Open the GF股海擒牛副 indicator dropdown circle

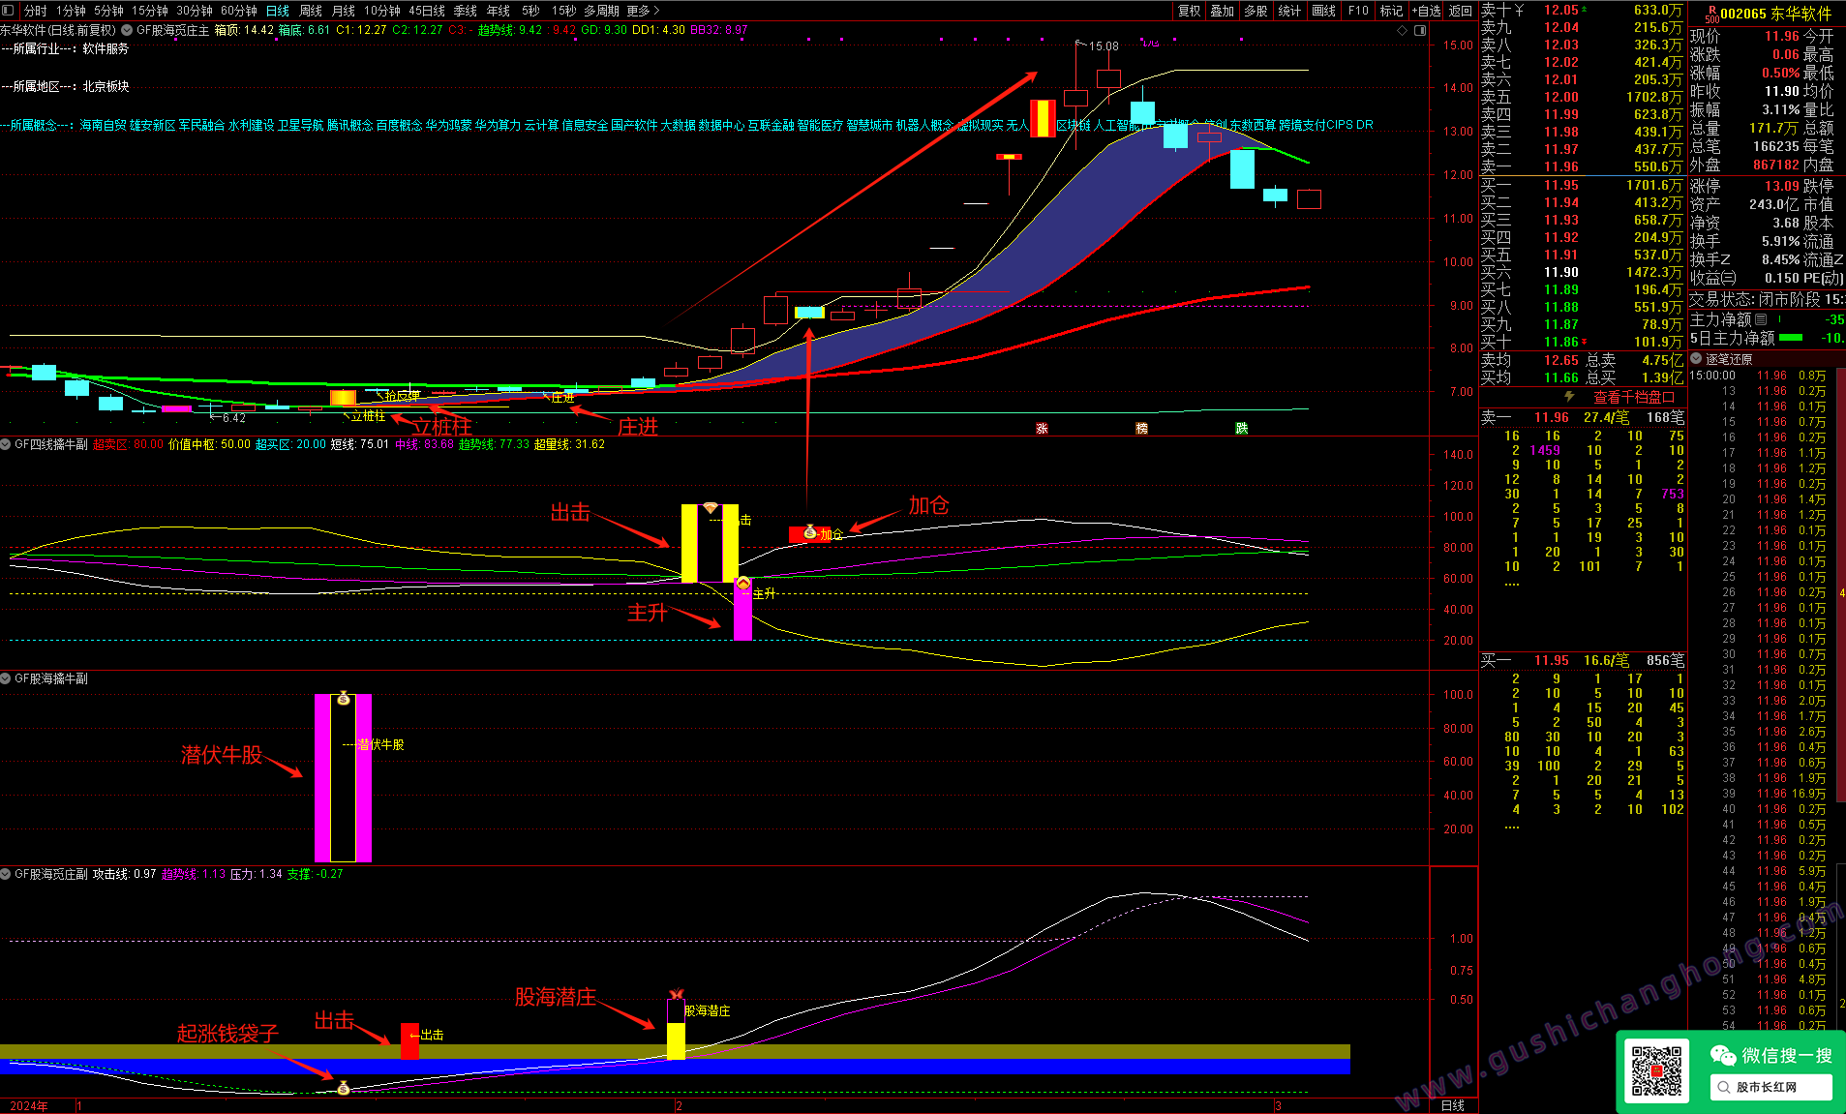tap(6, 678)
